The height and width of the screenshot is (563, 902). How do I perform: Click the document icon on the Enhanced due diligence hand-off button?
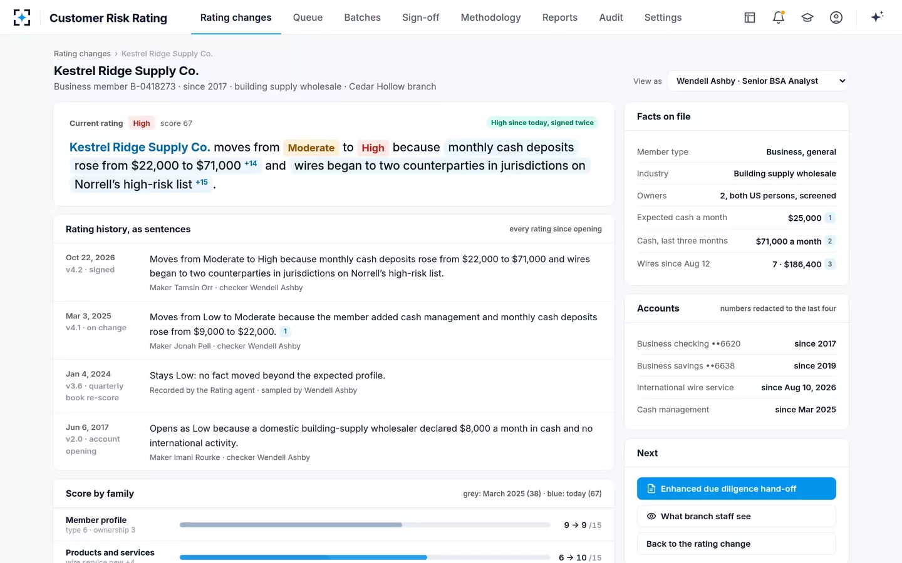point(651,489)
